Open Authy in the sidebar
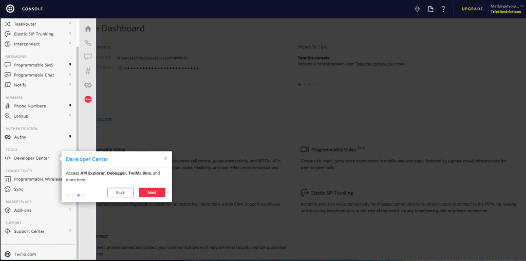 click(x=20, y=137)
